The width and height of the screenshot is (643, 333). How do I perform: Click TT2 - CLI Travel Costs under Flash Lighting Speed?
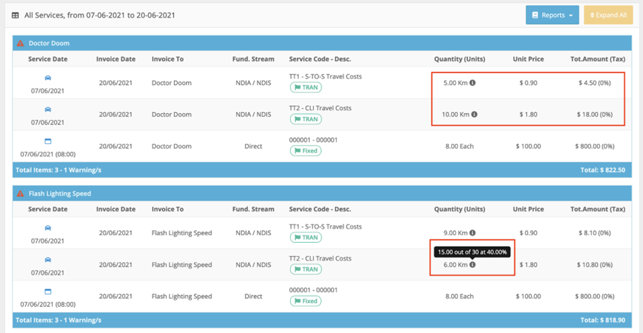click(x=320, y=259)
